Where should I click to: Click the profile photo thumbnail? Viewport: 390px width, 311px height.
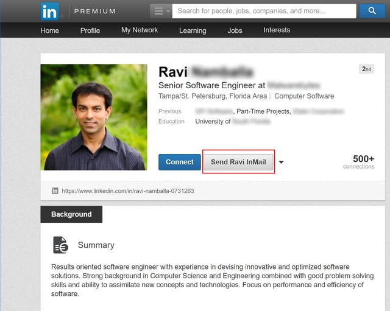(93, 117)
